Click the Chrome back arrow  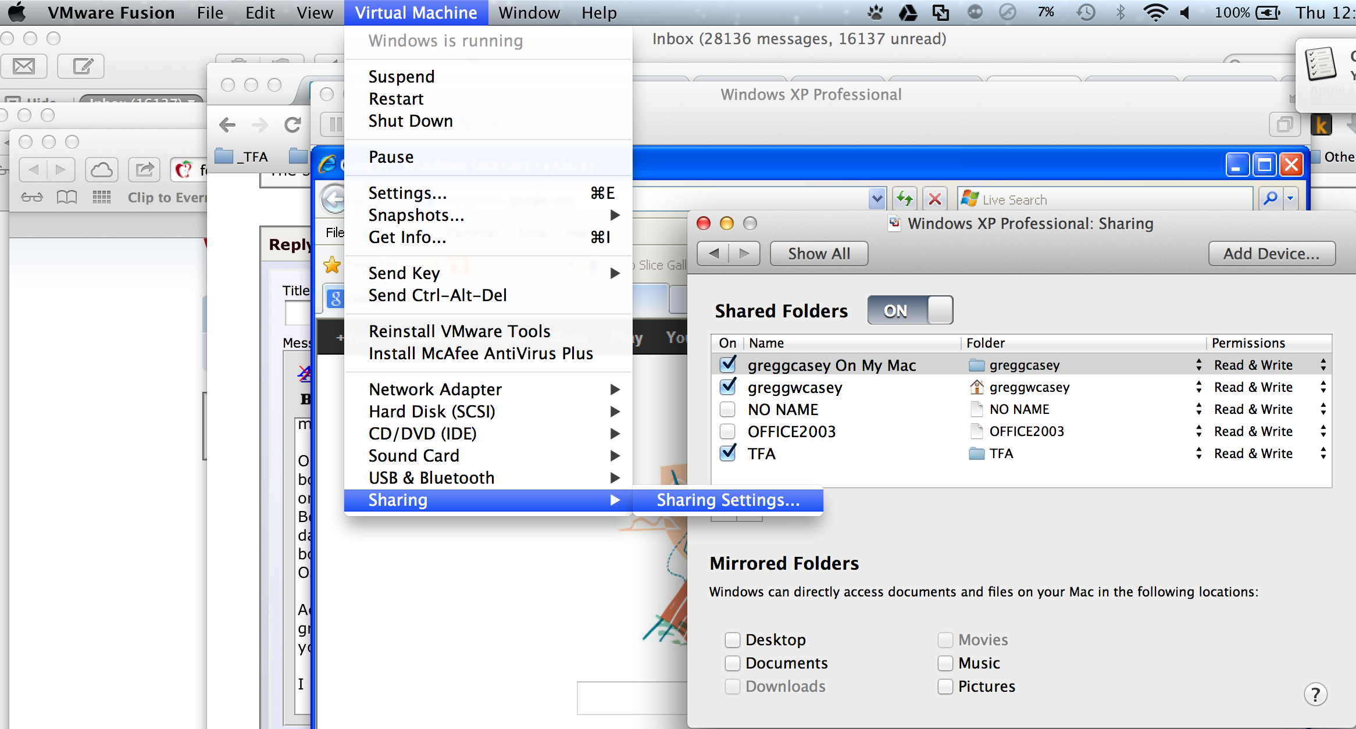point(227,124)
